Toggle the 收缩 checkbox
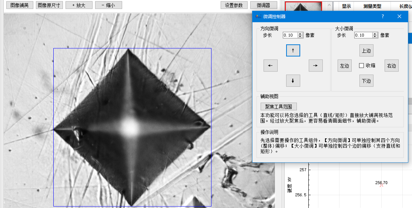 point(362,65)
